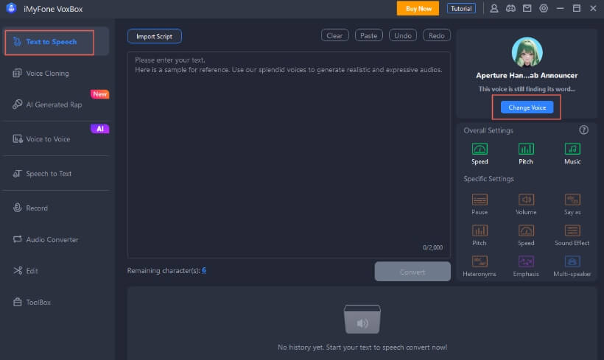Click the Undo button
The width and height of the screenshot is (604, 360).
pos(402,35)
